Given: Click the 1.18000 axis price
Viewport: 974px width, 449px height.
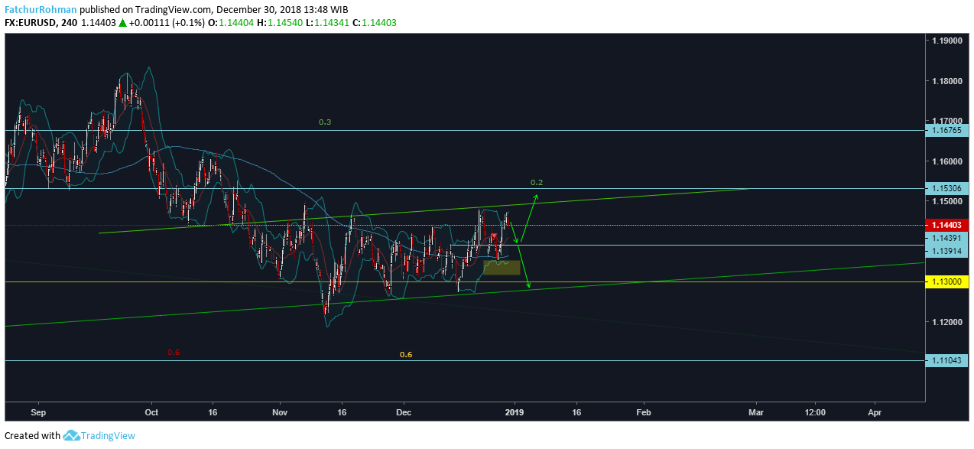Looking at the screenshot, I should (946, 81).
